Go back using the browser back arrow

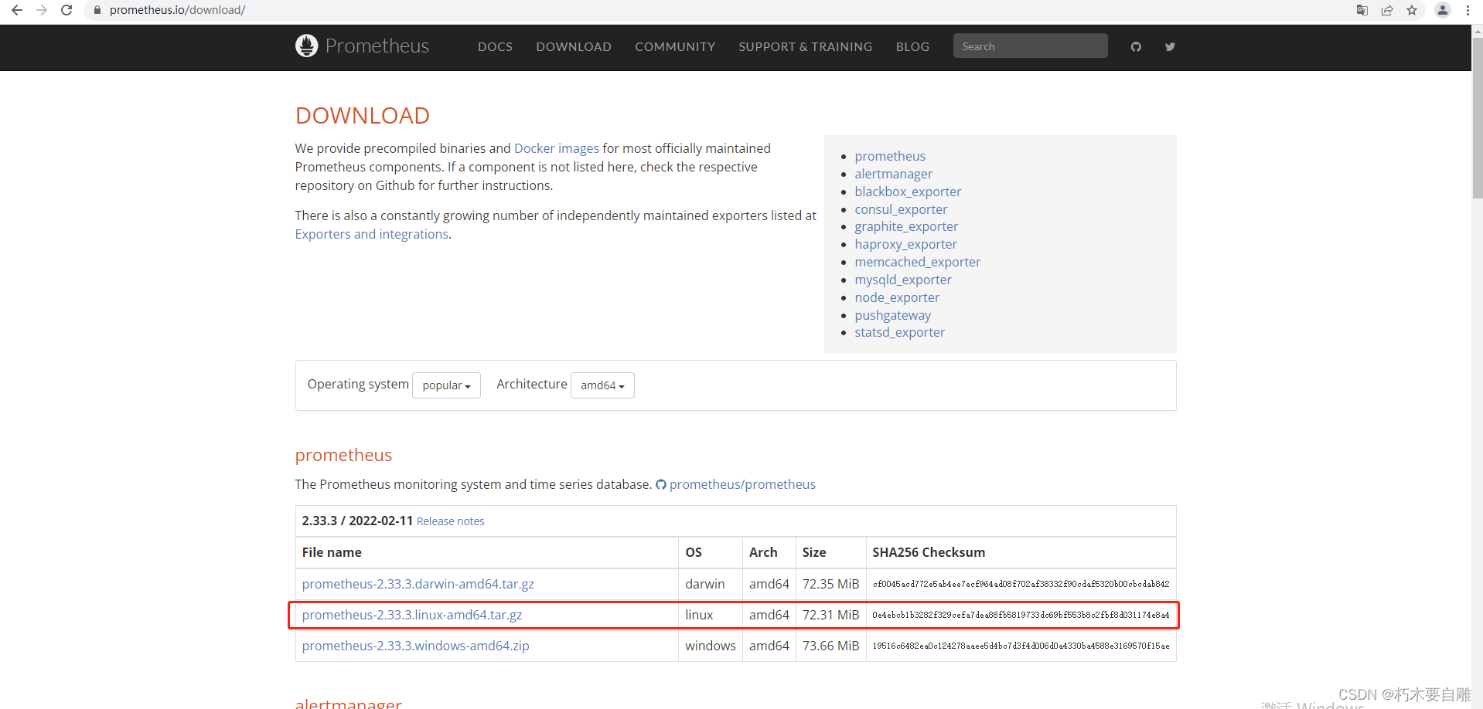[16, 10]
